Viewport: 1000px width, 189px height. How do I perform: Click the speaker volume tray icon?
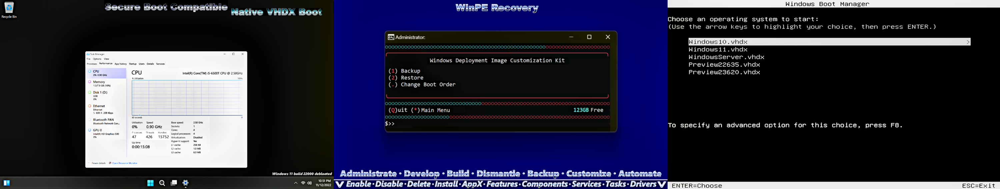[309, 183]
